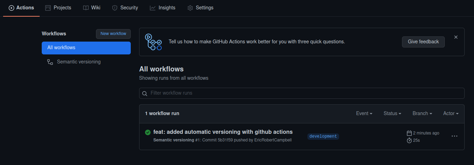The height and width of the screenshot is (165, 474).
Task: Open the Wiki tab
Action: point(92,8)
